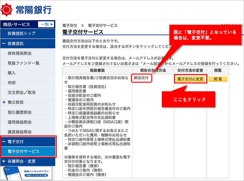Collapse the 投資信託 sidebar section
The width and height of the screenshot is (244, 181).
(28, 43)
